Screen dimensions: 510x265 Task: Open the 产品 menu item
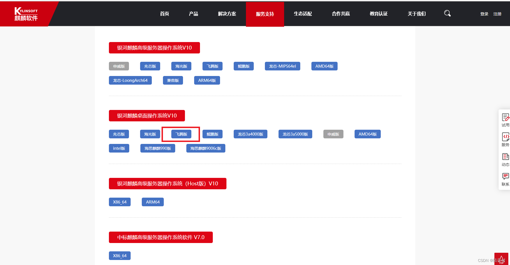194,14
